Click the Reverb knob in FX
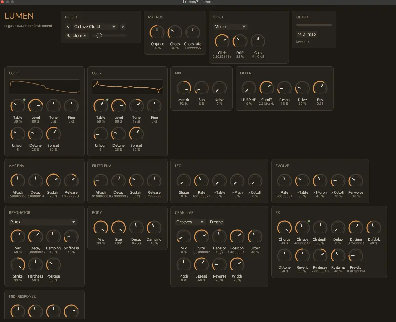Viewport: 396px width, 322px height. 302,256
